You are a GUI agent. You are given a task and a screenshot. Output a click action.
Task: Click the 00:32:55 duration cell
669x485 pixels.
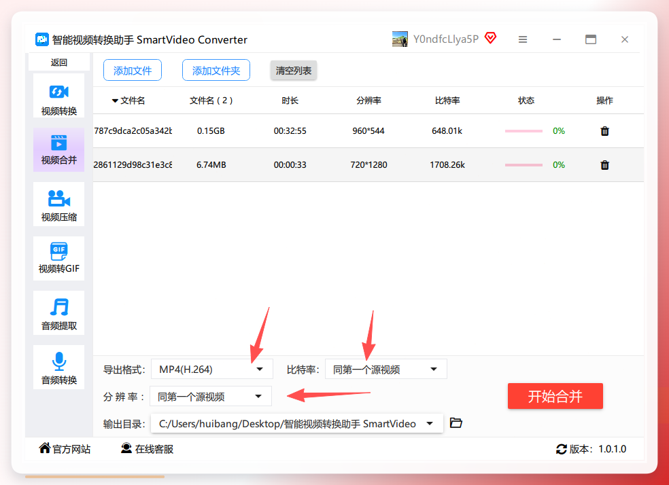290,131
